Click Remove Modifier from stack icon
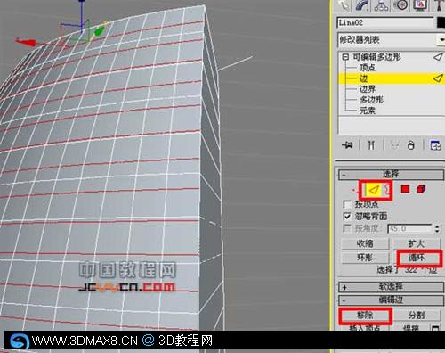Image resolution: width=445 pixels, height=353 pixels. tap(411, 145)
